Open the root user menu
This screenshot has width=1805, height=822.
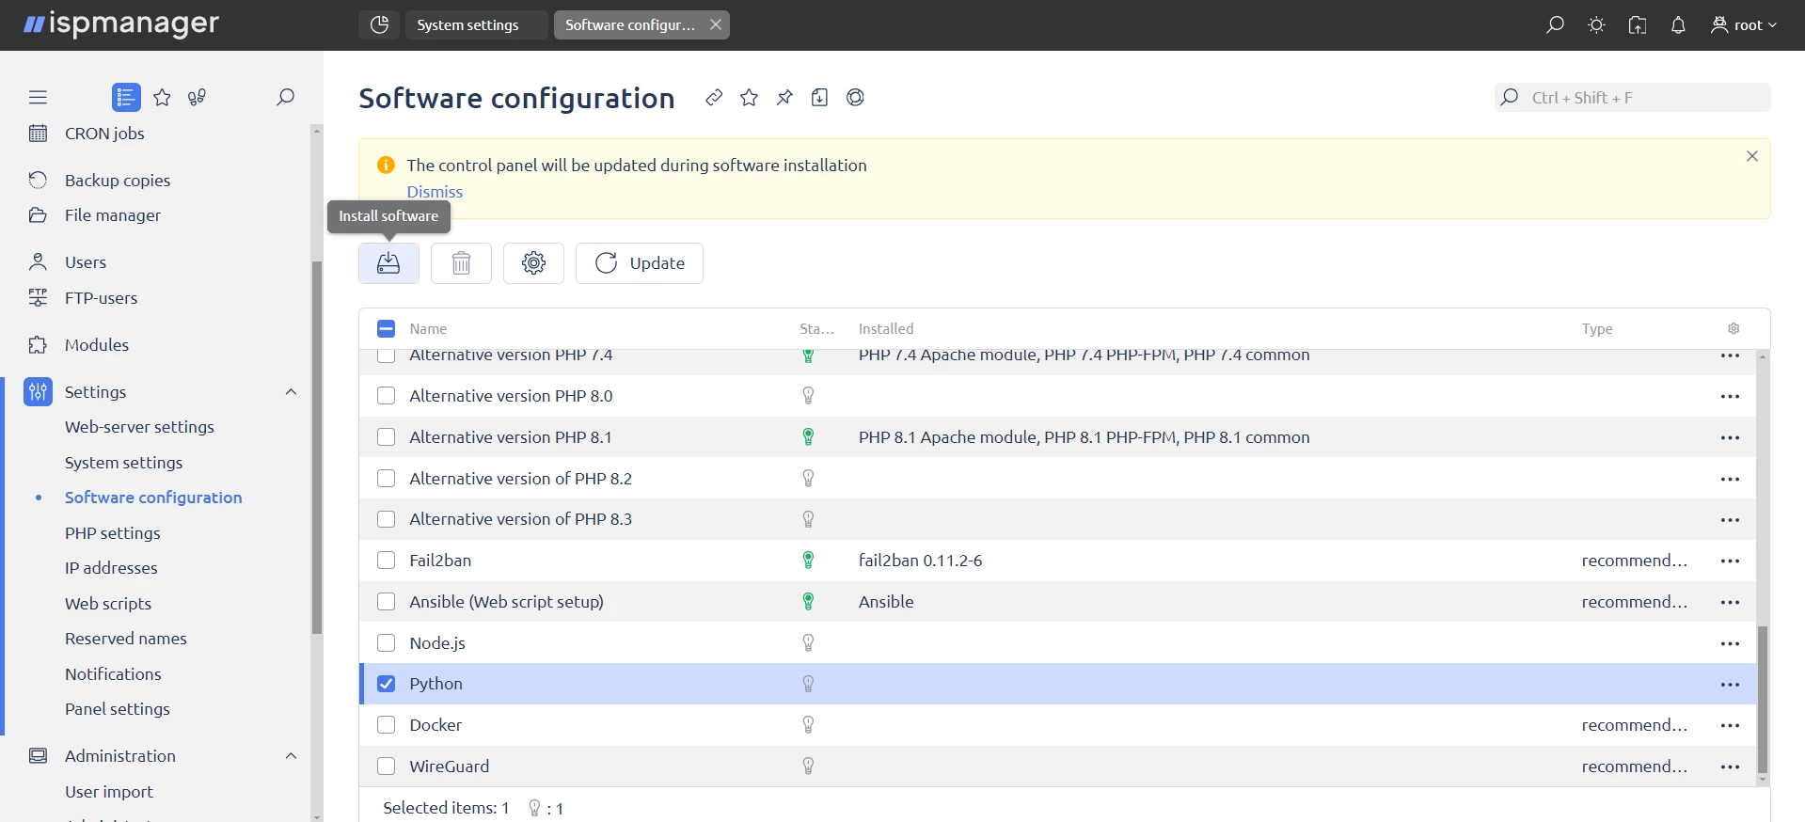click(1743, 25)
